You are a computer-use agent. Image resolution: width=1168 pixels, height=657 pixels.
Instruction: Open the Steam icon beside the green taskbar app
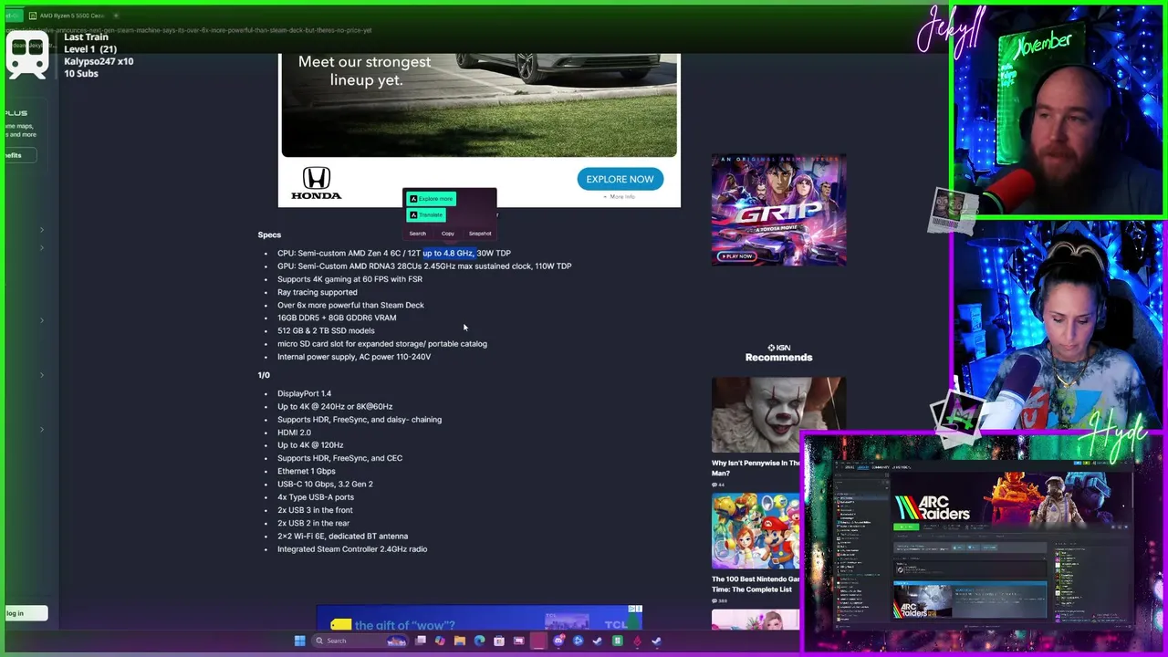click(598, 641)
